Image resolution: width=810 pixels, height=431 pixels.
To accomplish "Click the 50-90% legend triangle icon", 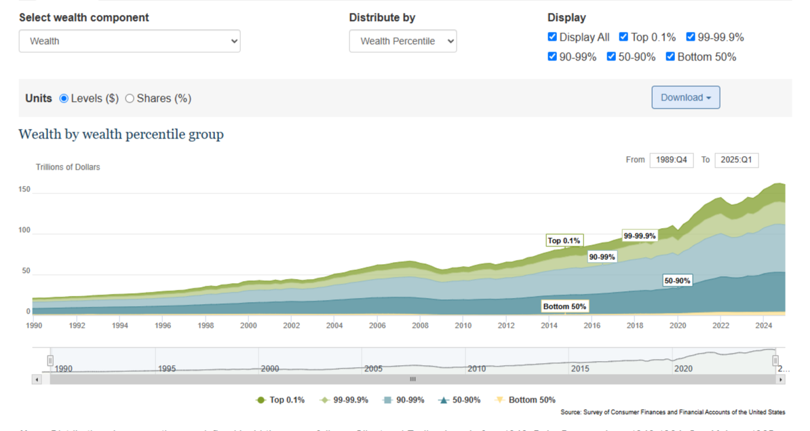I will coord(444,400).
